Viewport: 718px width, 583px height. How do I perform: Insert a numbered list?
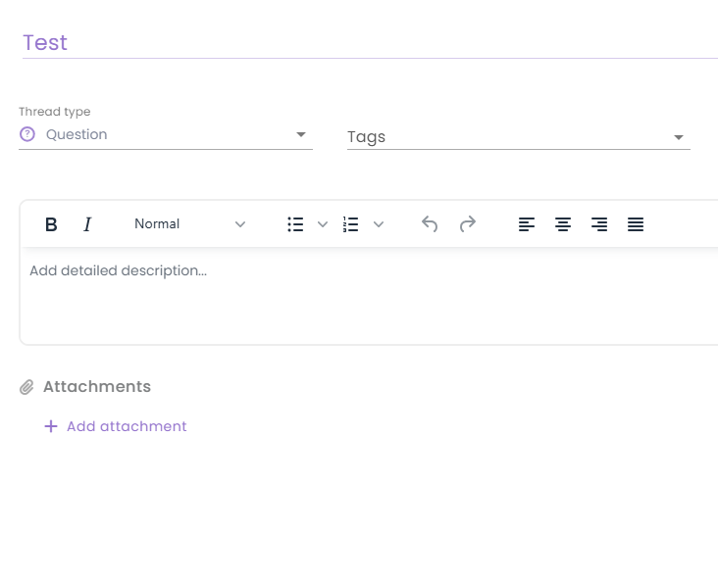click(351, 224)
